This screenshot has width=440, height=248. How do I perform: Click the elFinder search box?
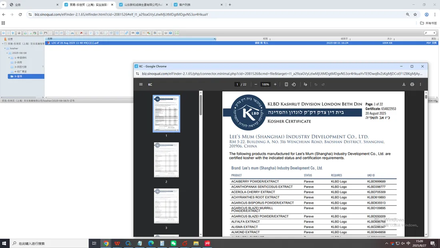[x=430, y=33]
